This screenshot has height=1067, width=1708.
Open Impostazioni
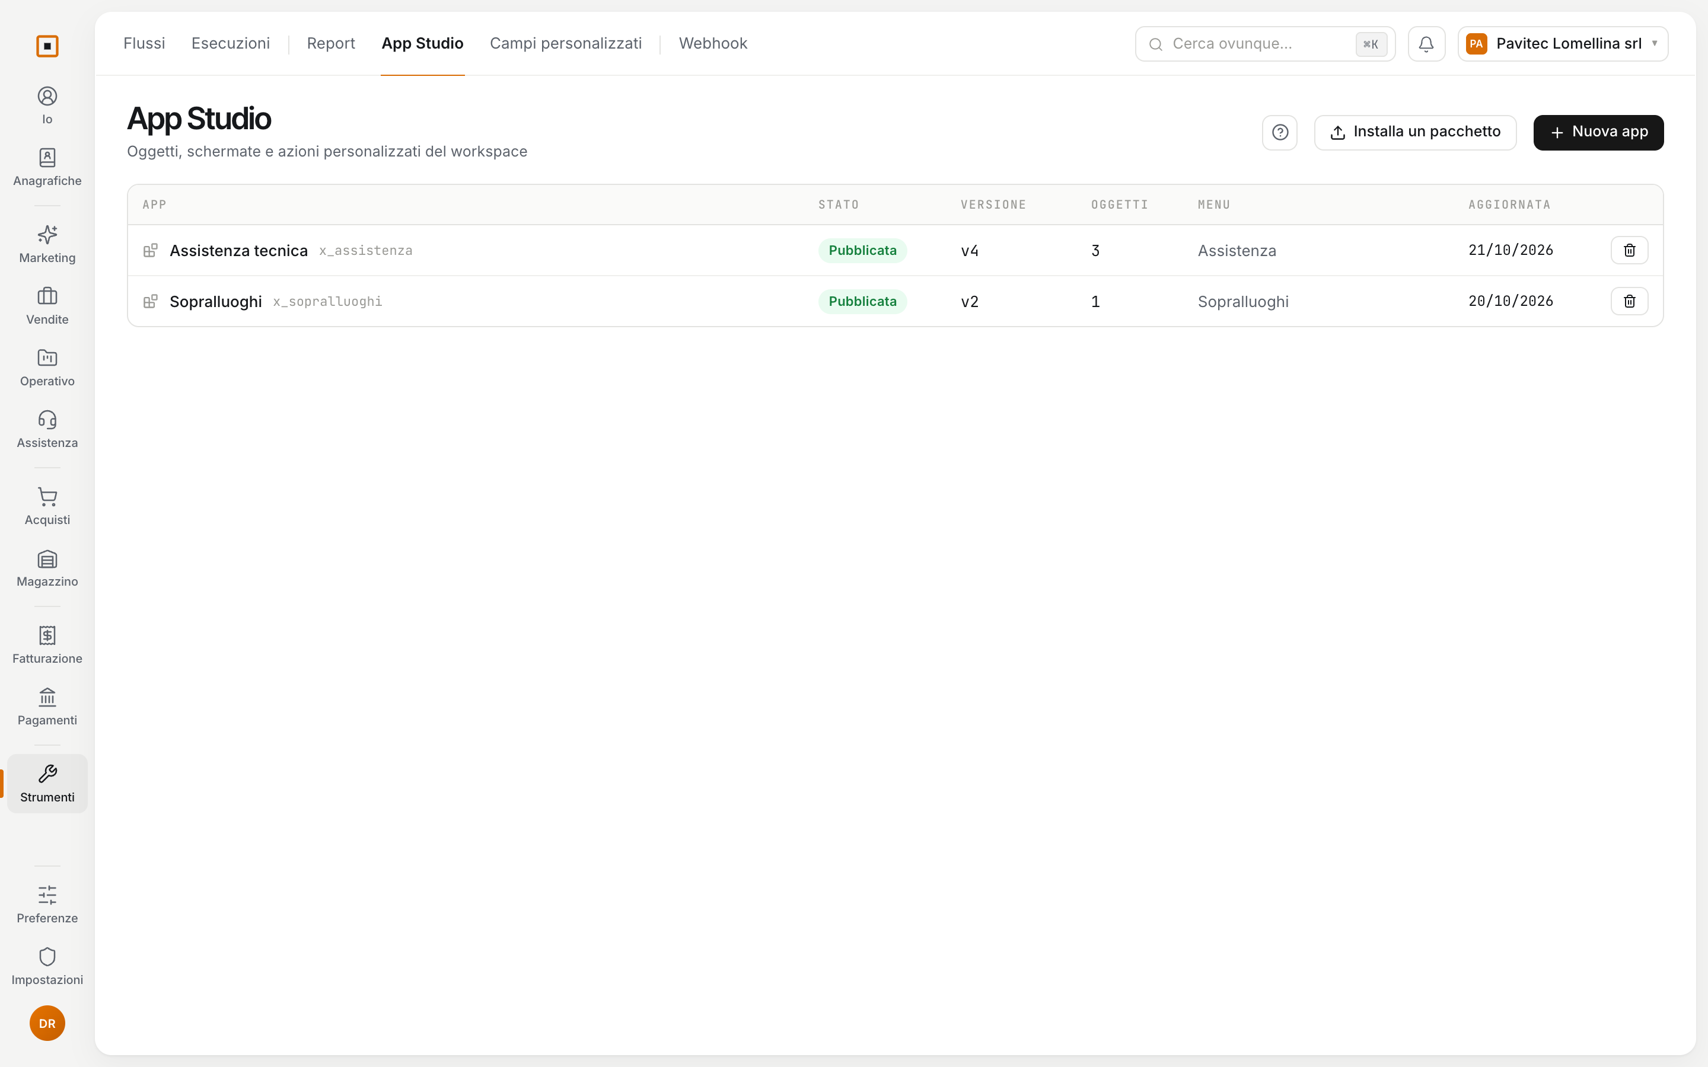pos(47,966)
